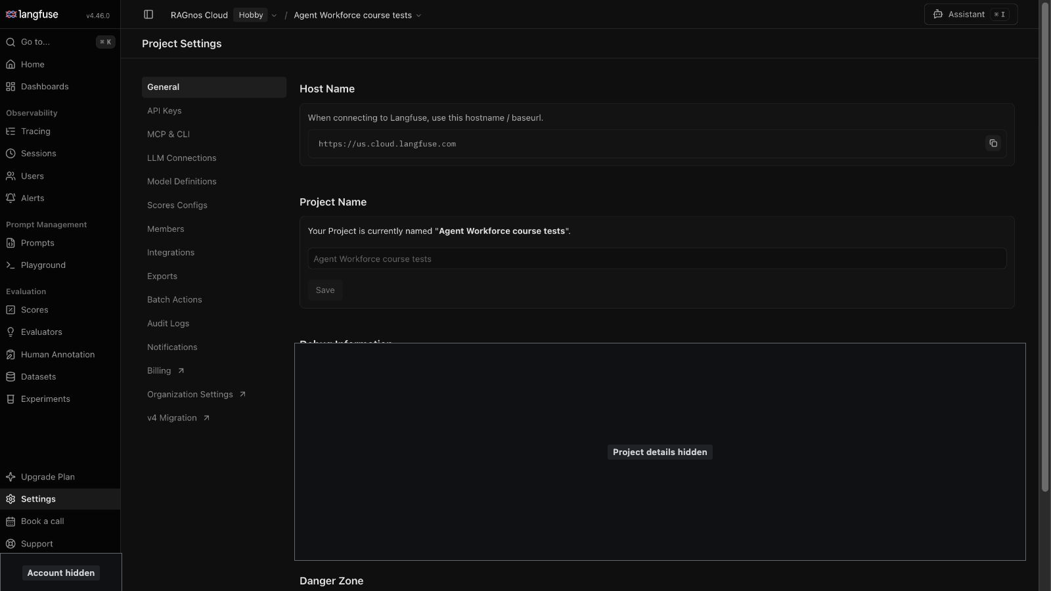Open Evaluators page
This screenshot has width=1051, height=591.
pos(60,332)
